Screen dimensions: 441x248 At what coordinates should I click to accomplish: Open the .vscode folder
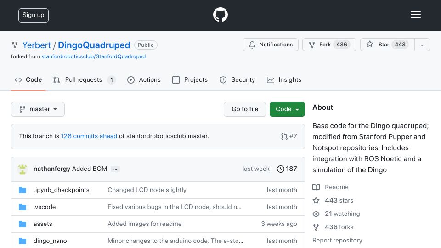tap(45, 207)
